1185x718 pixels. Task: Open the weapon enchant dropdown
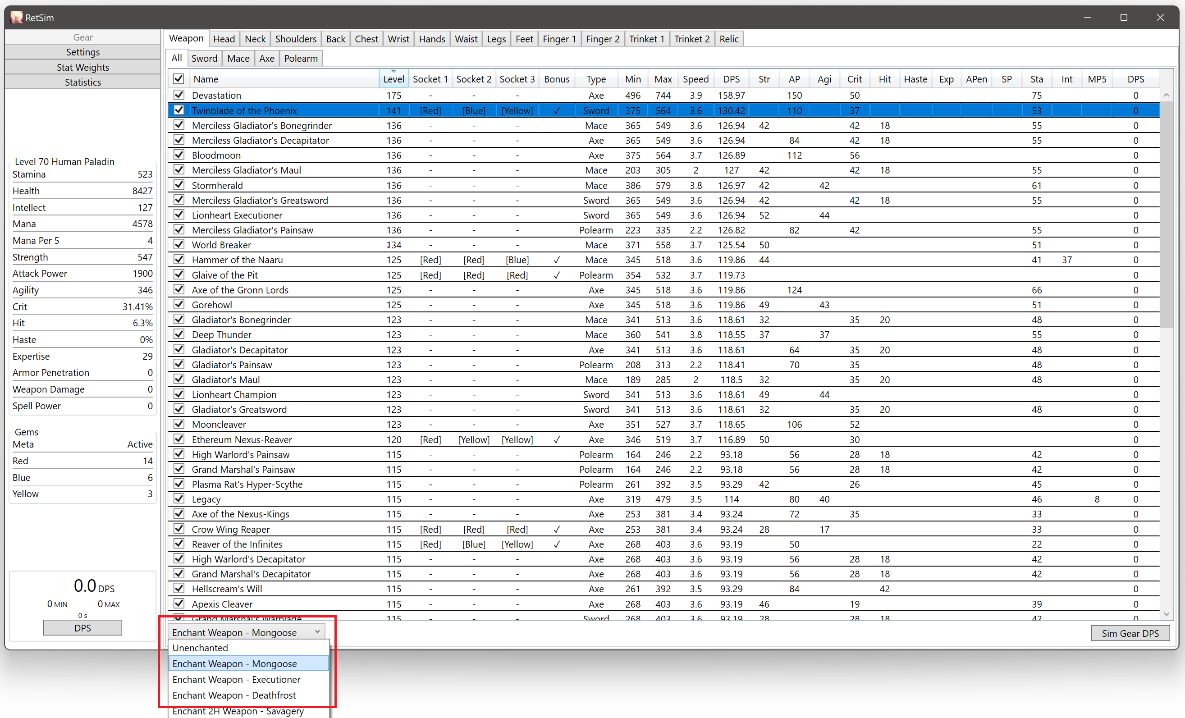(246, 632)
